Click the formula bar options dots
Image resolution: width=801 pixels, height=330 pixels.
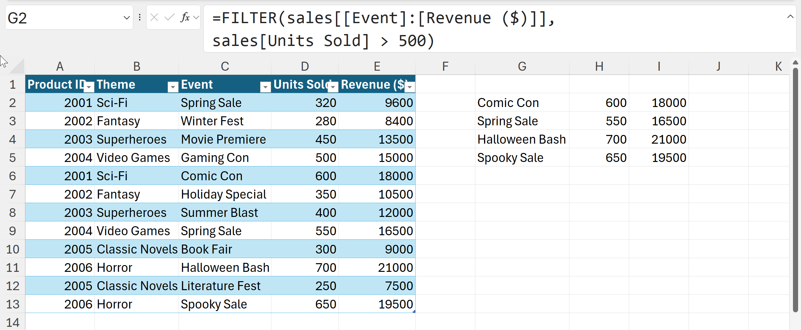click(x=140, y=17)
